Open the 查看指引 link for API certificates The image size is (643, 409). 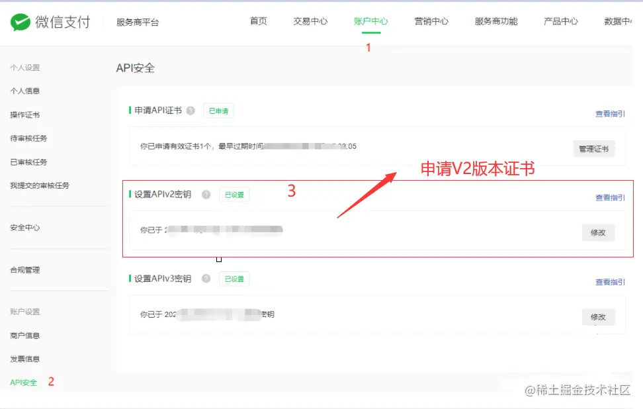click(609, 113)
